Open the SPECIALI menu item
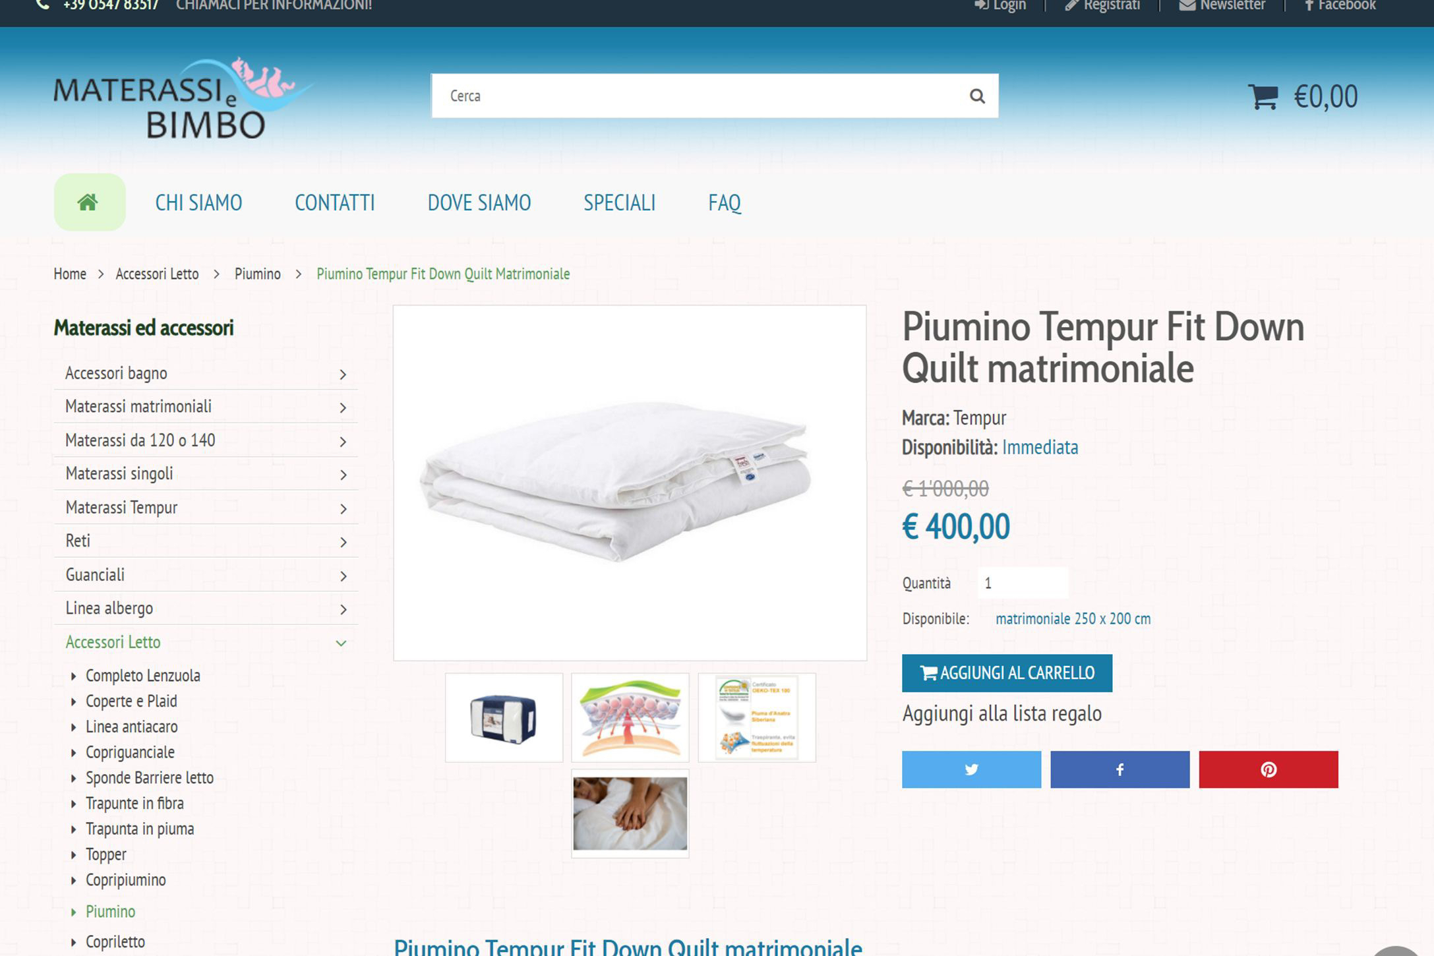This screenshot has width=1434, height=956. point(619,202)
